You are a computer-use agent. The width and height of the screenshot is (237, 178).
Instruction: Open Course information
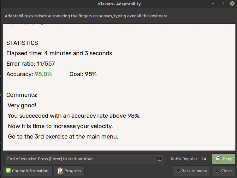tap(27, 171)
